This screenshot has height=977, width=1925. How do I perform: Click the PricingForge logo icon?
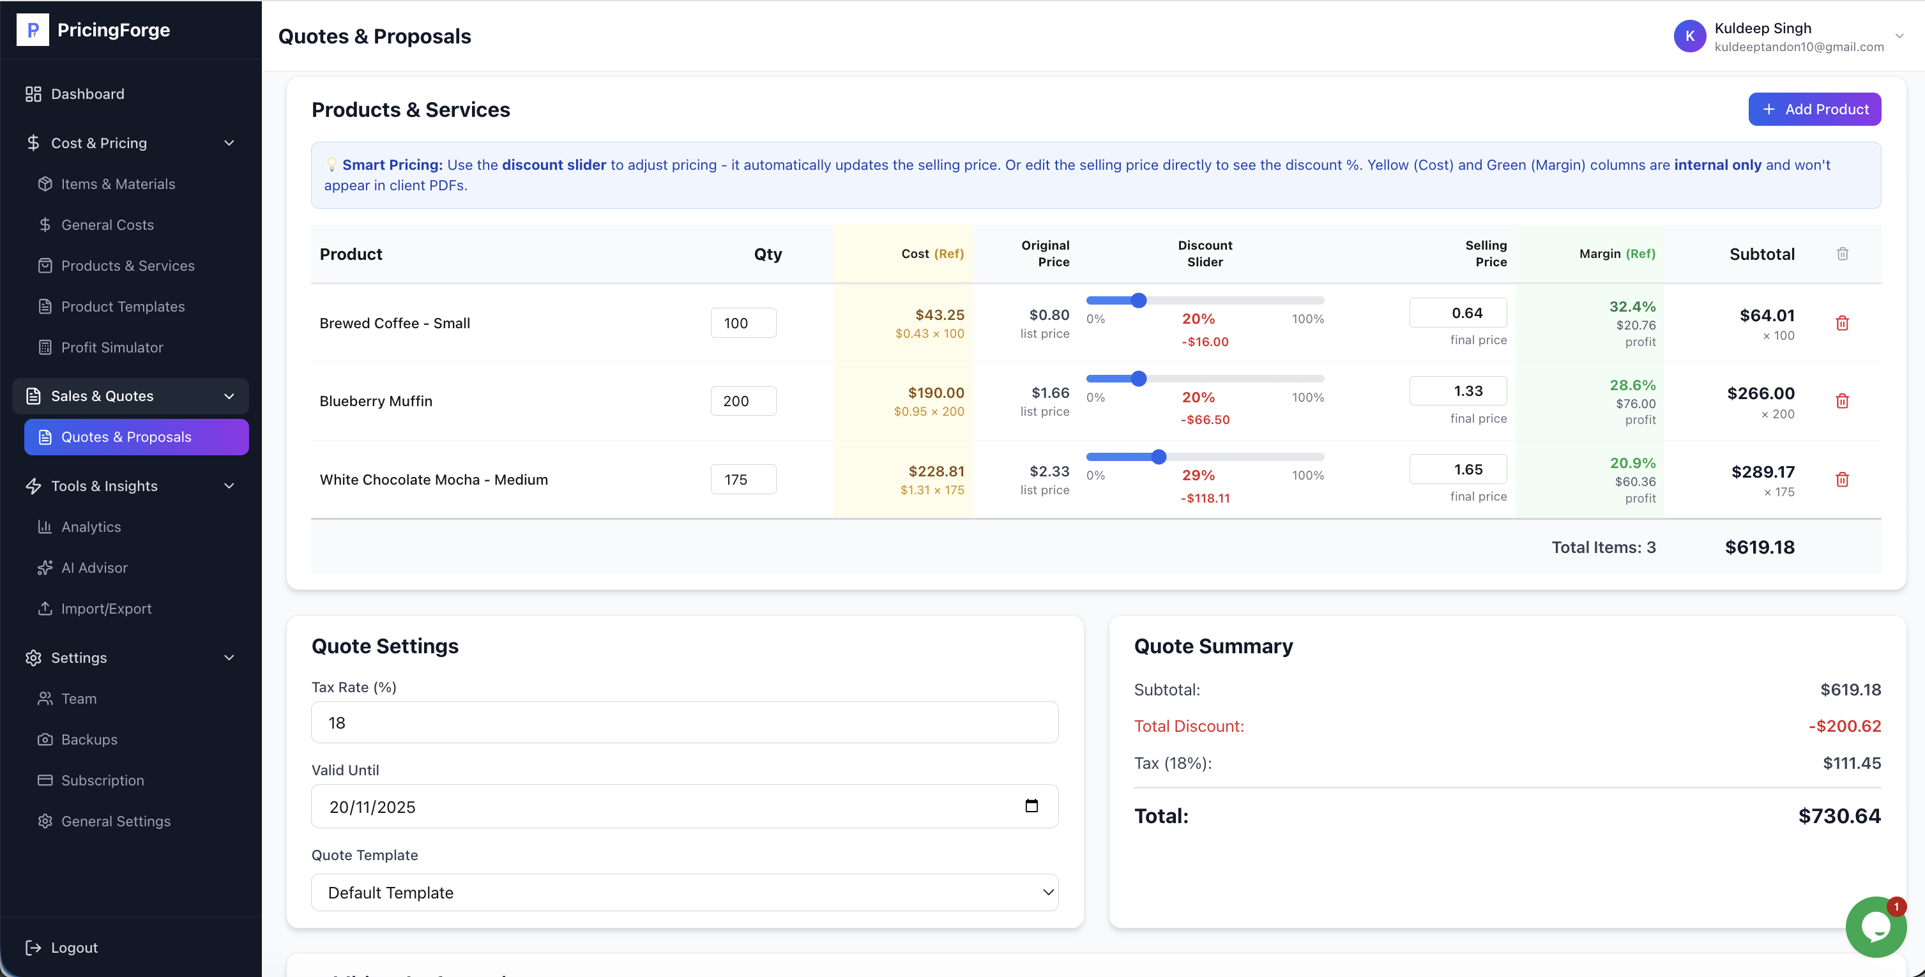tap(33, 30)
